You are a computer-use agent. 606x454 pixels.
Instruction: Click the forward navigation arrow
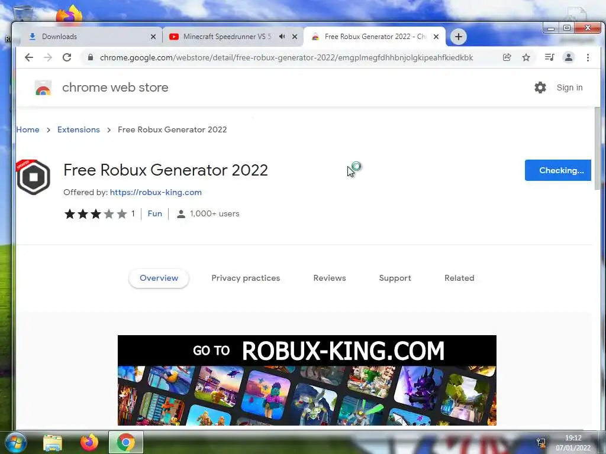48,57
